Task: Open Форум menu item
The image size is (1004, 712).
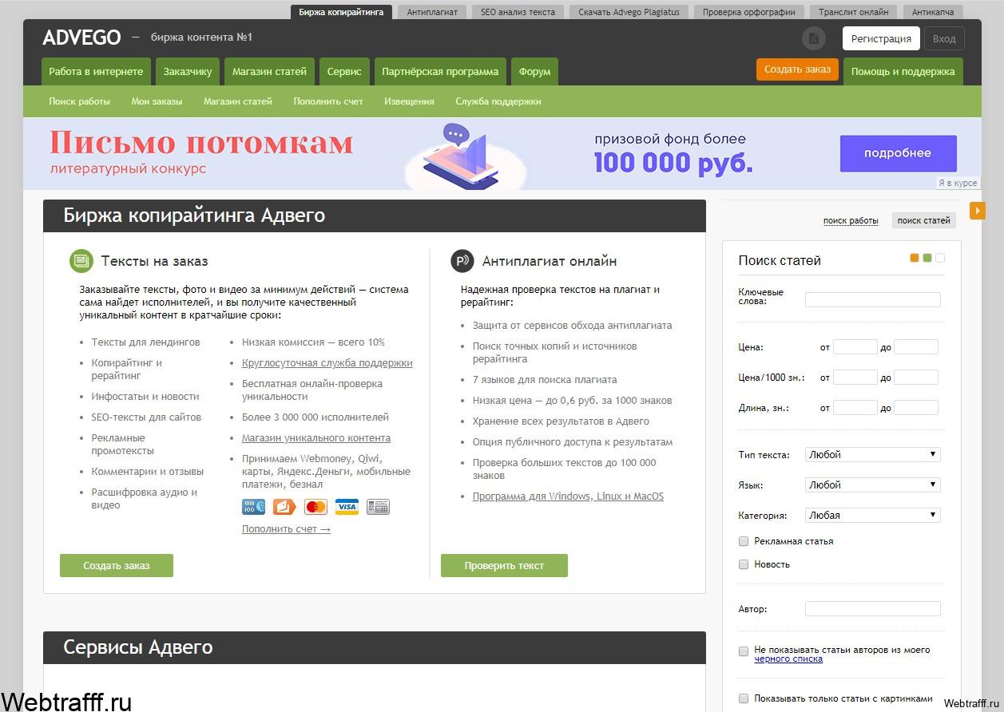Action: click(534, 72)
